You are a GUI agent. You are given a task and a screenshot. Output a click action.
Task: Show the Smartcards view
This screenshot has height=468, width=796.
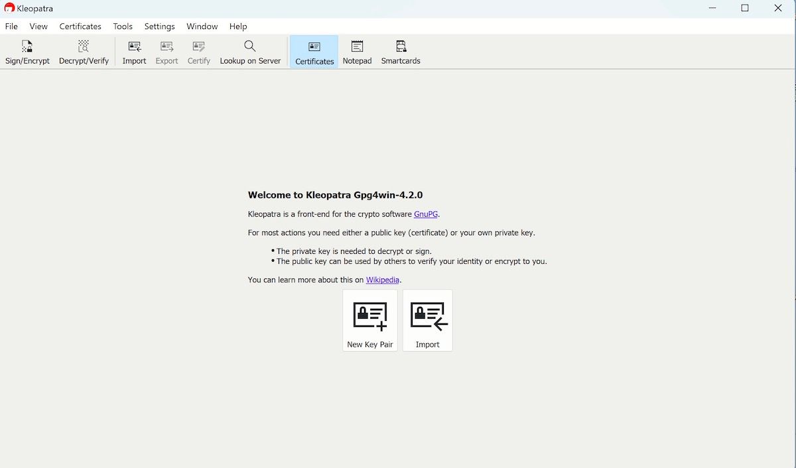pos(401,52)
